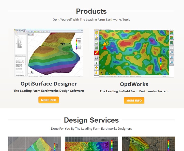Open the middle rainbow contour design thumbnail
This screenshot has height=151, width=184.
(x=91, y=144)
